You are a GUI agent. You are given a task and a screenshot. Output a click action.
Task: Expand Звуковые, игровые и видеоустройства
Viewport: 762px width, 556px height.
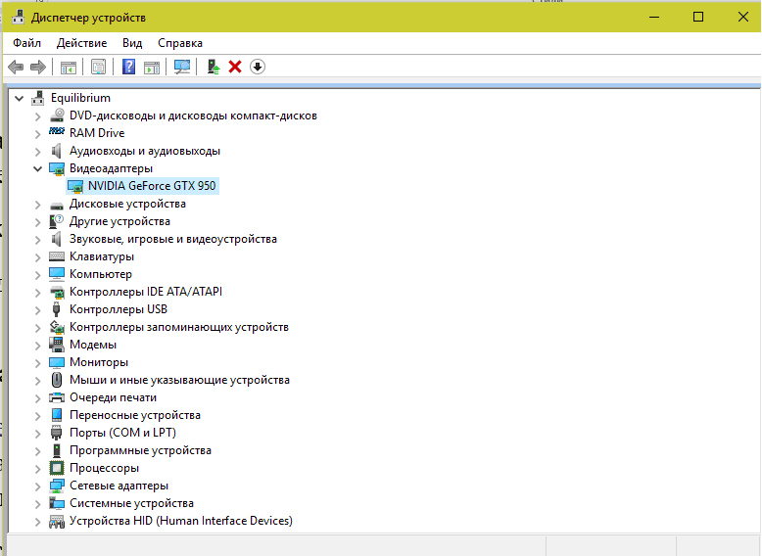(37, 240)
